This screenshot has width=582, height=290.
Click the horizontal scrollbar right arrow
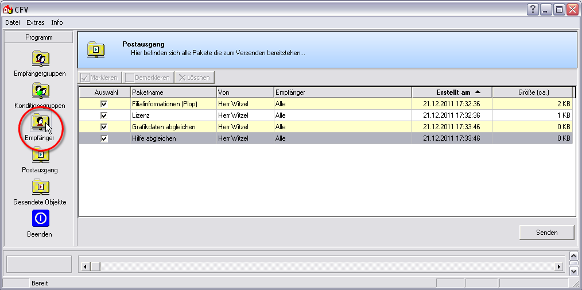(559, 266)
